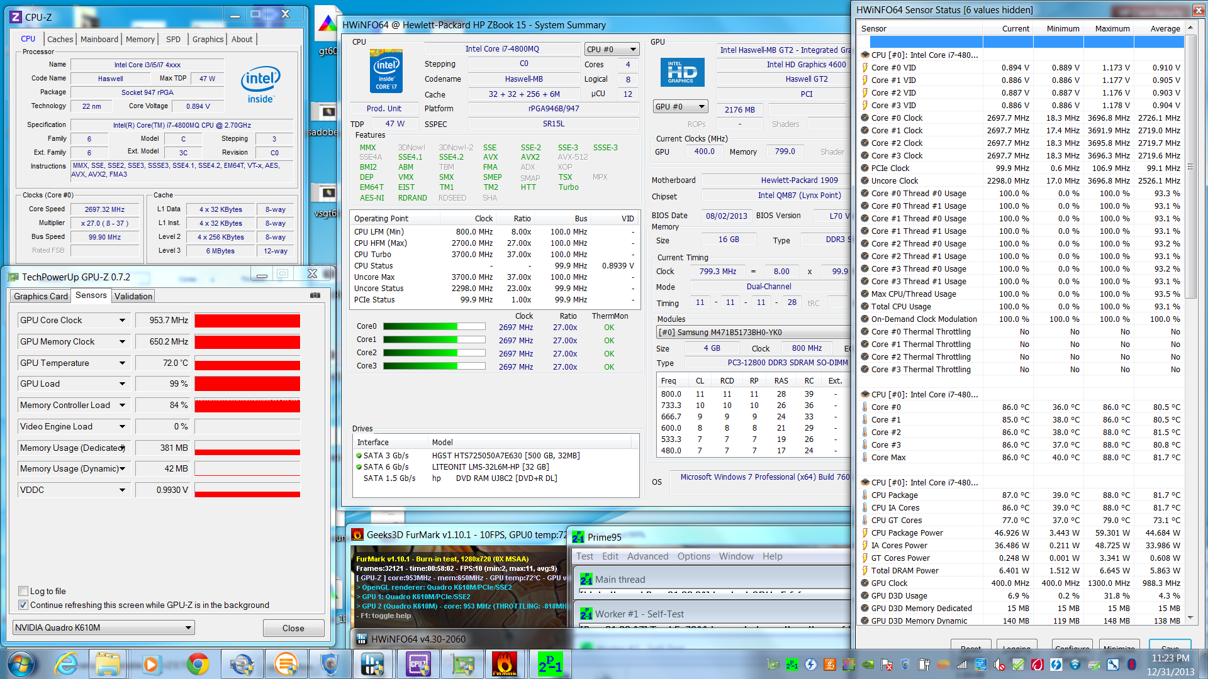Switch to GPU-Z Graphics Card tab
1208x679 pixels.
pyautogui.click(x=41, y=296)
